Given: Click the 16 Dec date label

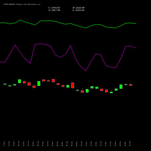Looking at the screenshot, I should click(x=101, y=143).
